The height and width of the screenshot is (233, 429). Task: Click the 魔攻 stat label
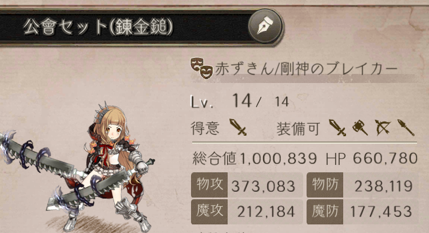(209, 212)
